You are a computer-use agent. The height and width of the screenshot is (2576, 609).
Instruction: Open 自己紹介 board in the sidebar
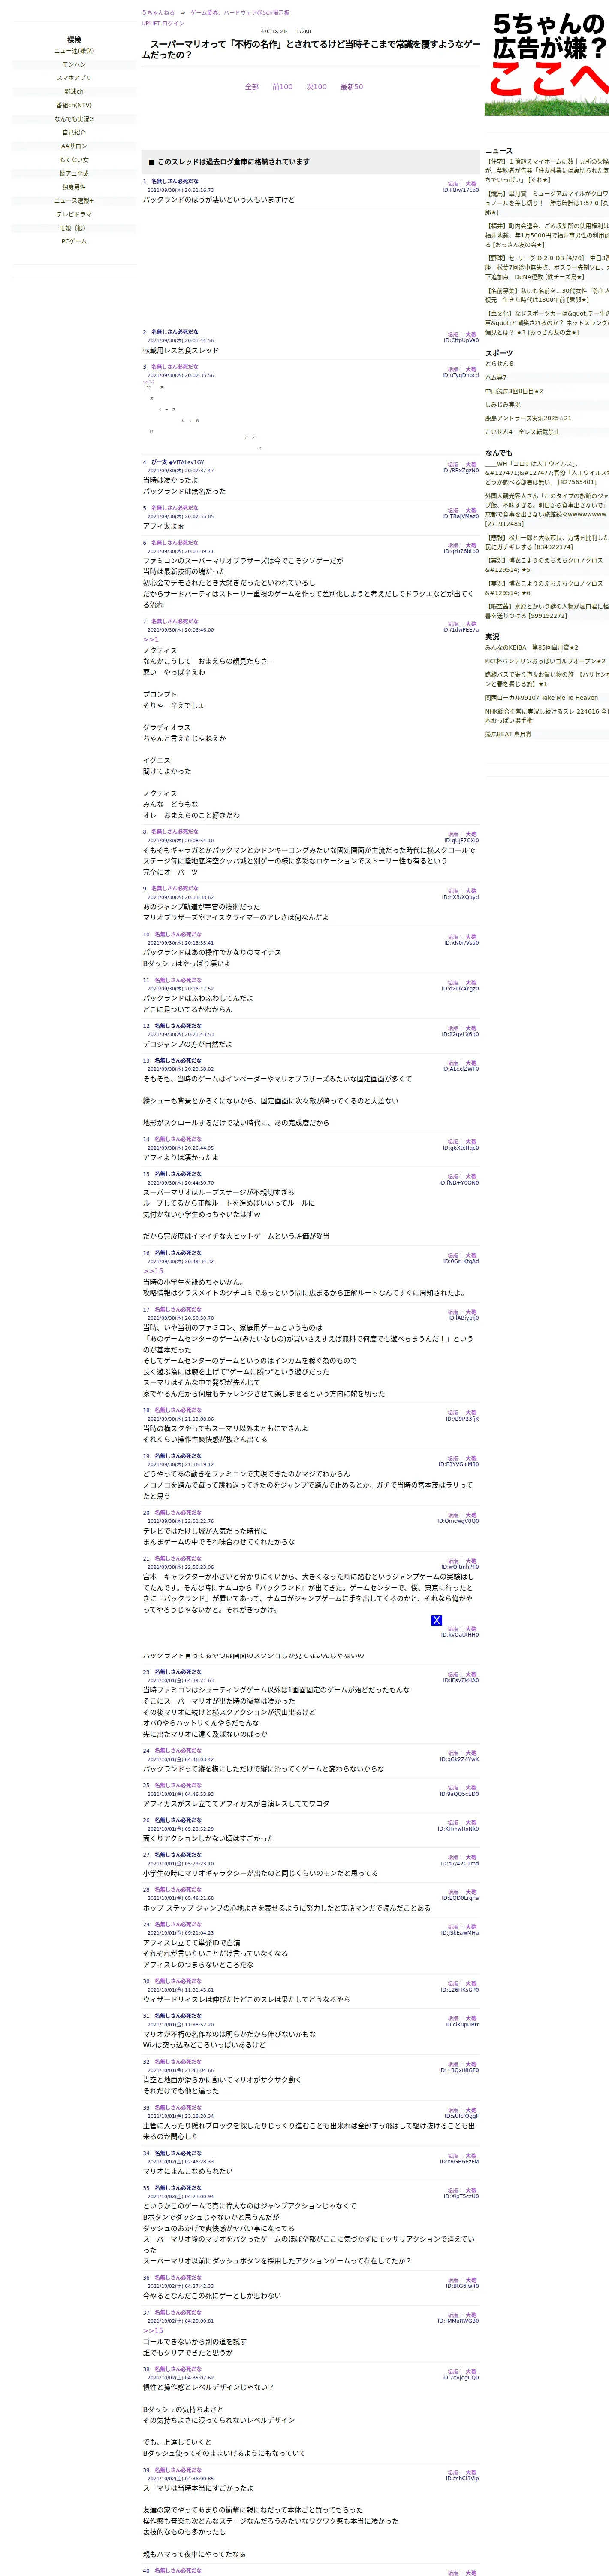[74, 132]
